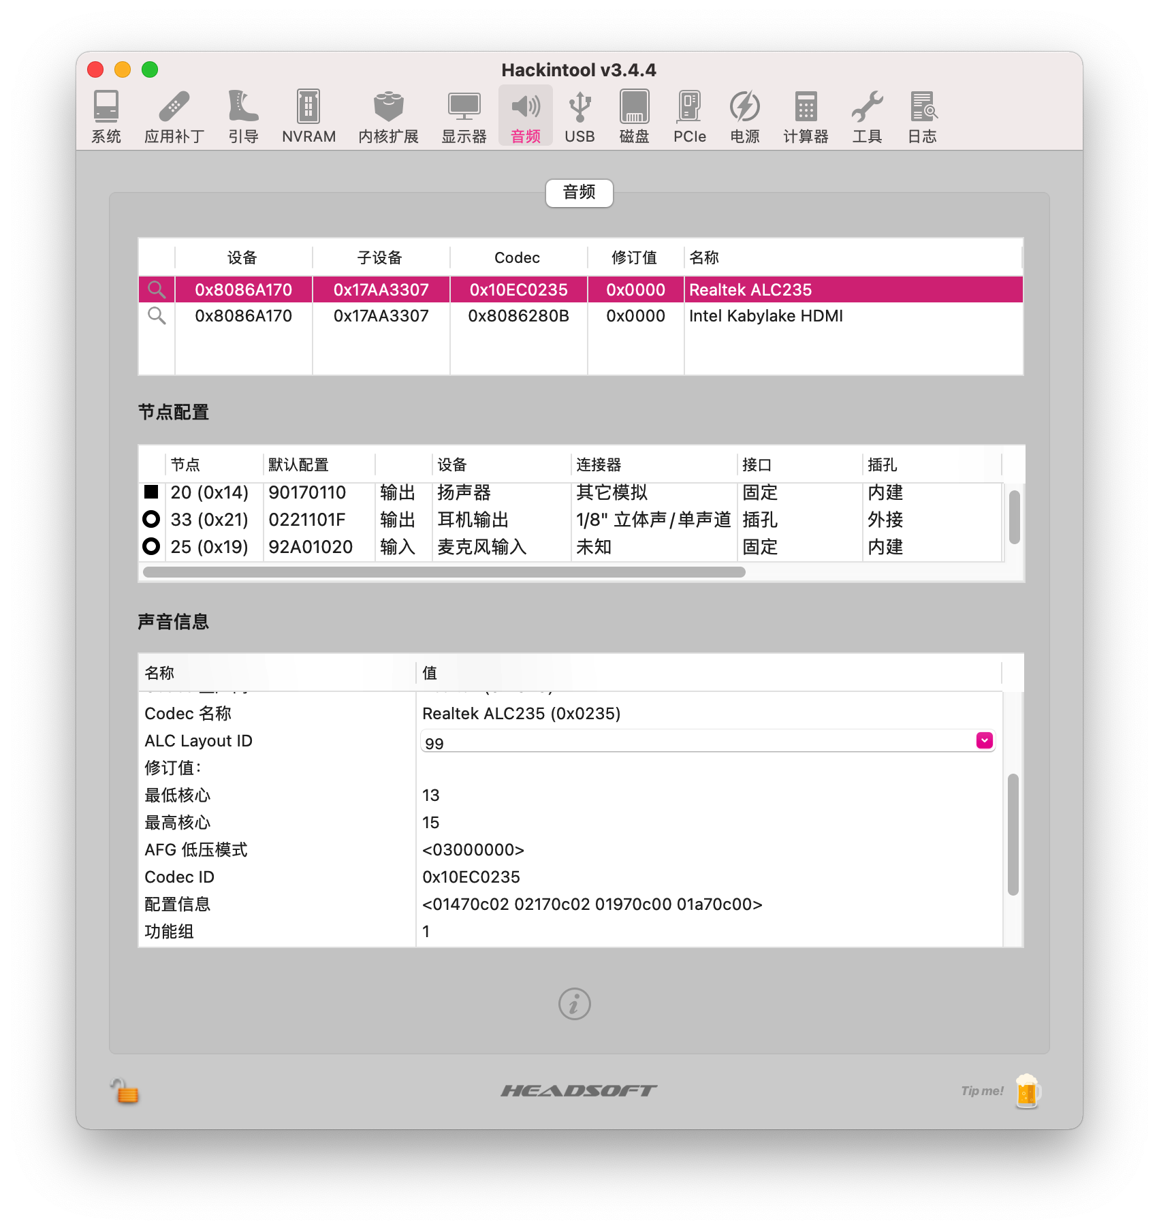Sort by the 设备 column header in device table

[x=243, y=257]
